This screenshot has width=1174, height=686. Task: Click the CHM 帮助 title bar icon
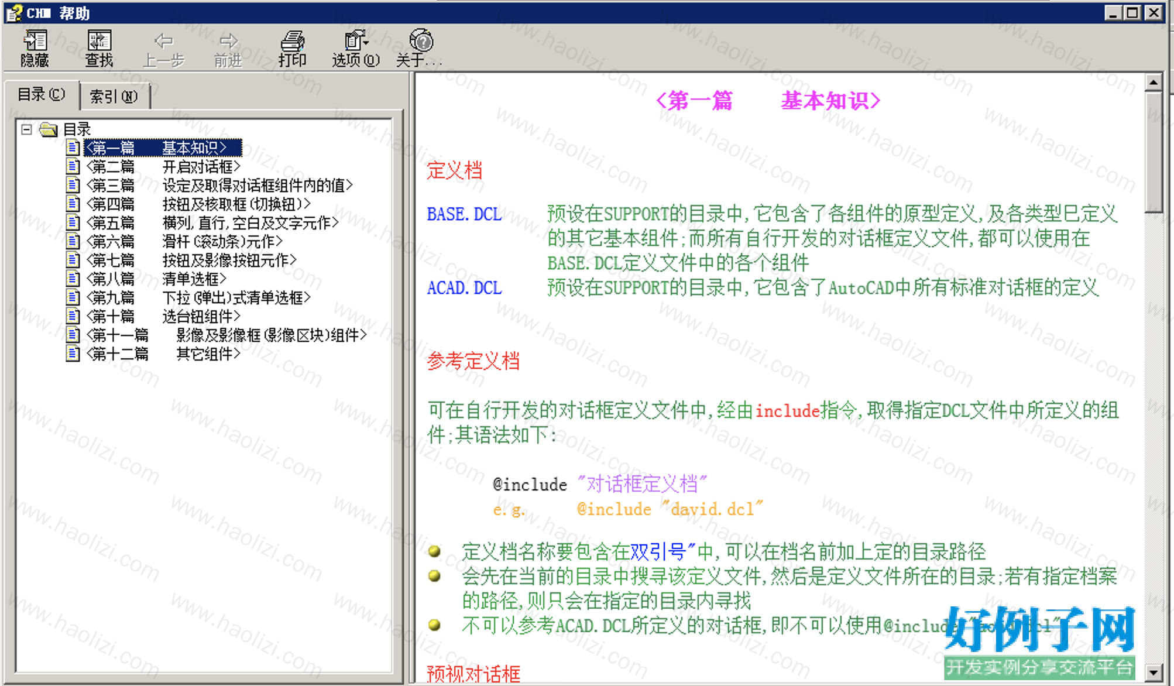(x=14, y=12)
